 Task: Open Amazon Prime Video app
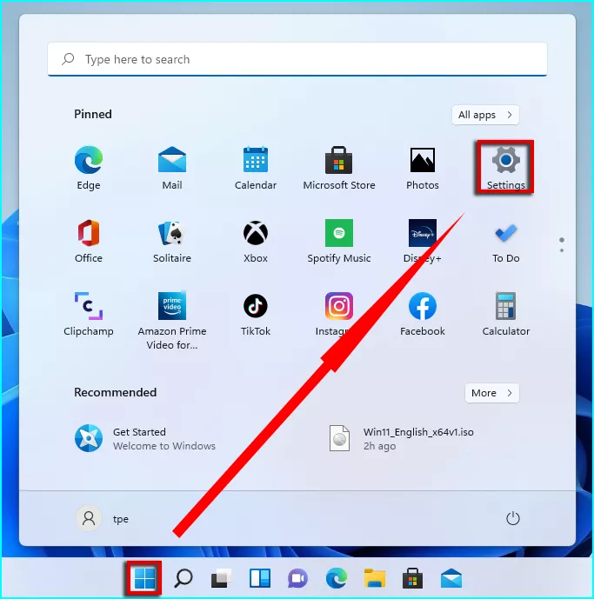[172, 320]
